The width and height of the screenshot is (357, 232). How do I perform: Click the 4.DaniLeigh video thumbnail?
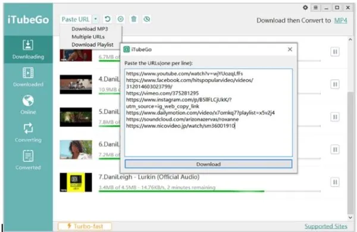[x=76, y=84]
